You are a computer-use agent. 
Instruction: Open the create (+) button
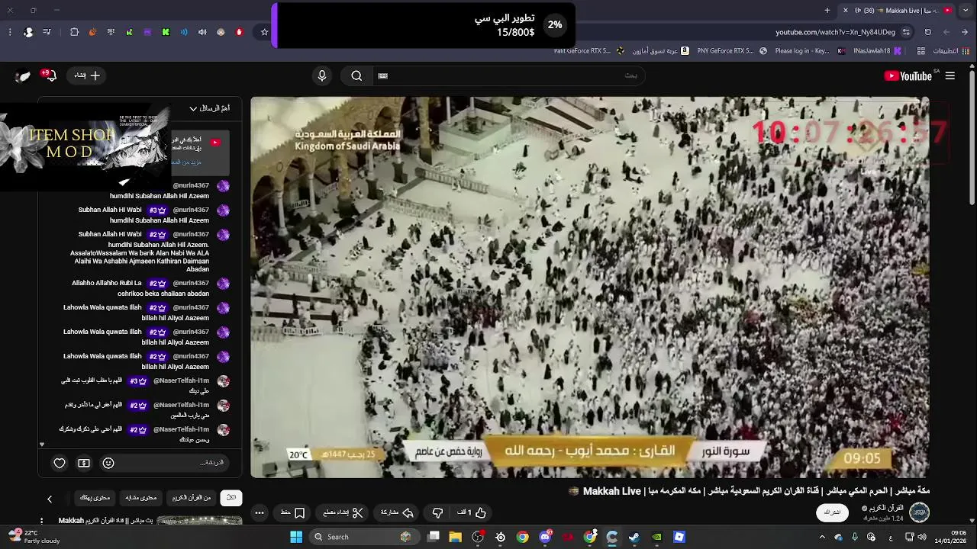coord(87,75)
